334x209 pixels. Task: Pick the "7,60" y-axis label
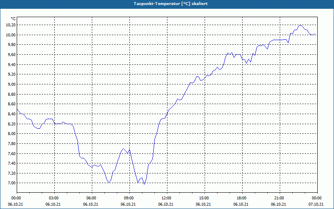tap(12, 153)
